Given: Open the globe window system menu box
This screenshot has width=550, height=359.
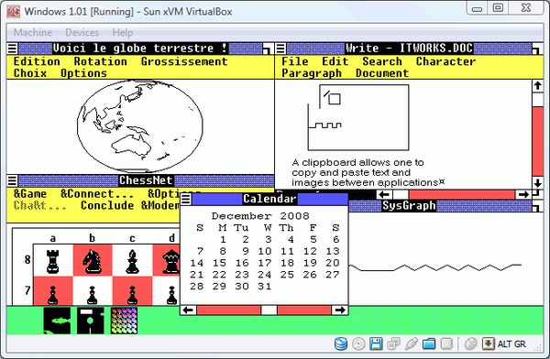Looking at the screenshot, I should click(x=12, y=49).
